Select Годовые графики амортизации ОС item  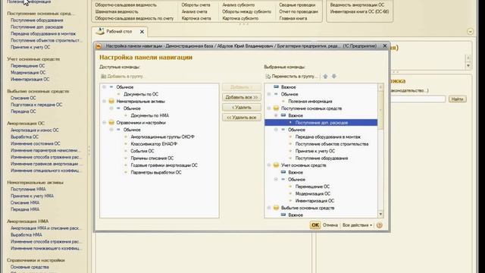click(164, 165)
